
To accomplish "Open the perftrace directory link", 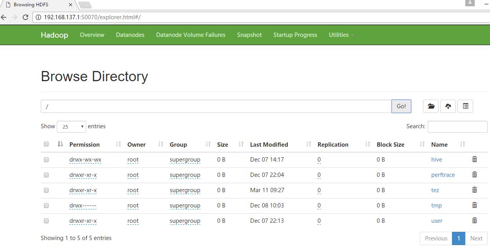I will pyautogui.click(x=443, y=175).
